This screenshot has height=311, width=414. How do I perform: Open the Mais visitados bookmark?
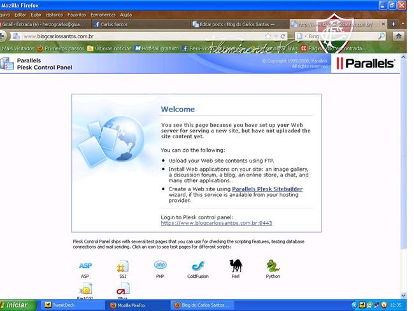(18, 48)
